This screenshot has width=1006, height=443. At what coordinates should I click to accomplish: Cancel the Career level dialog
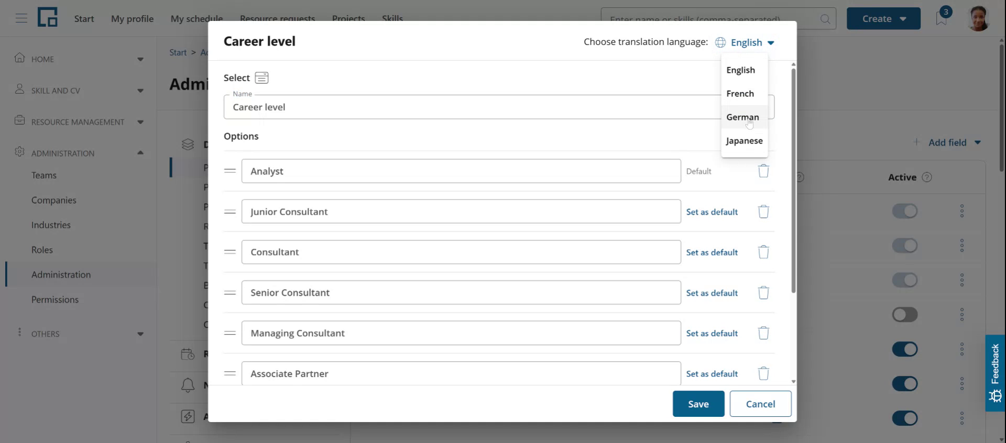coord(760,404)
